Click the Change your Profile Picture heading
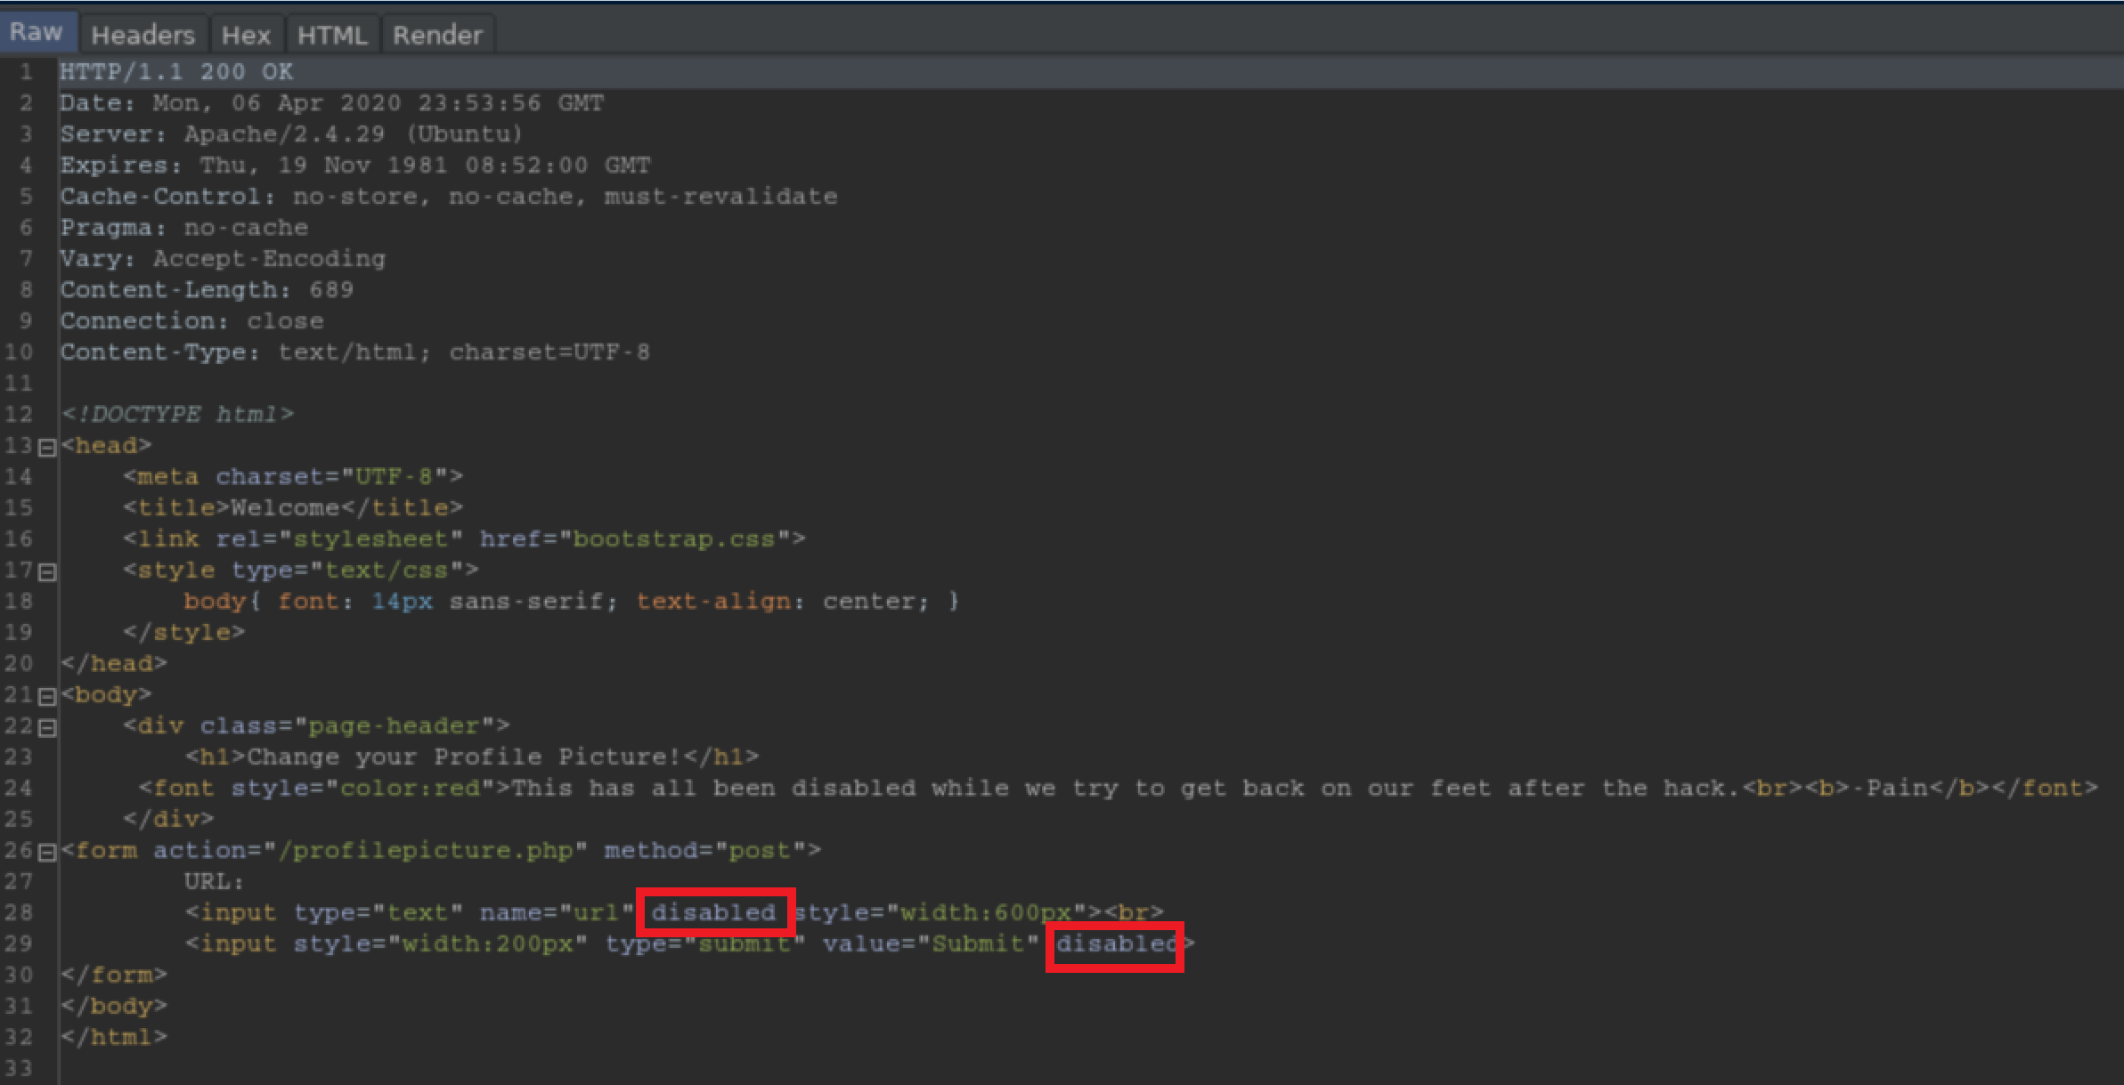 coord(463,757)
